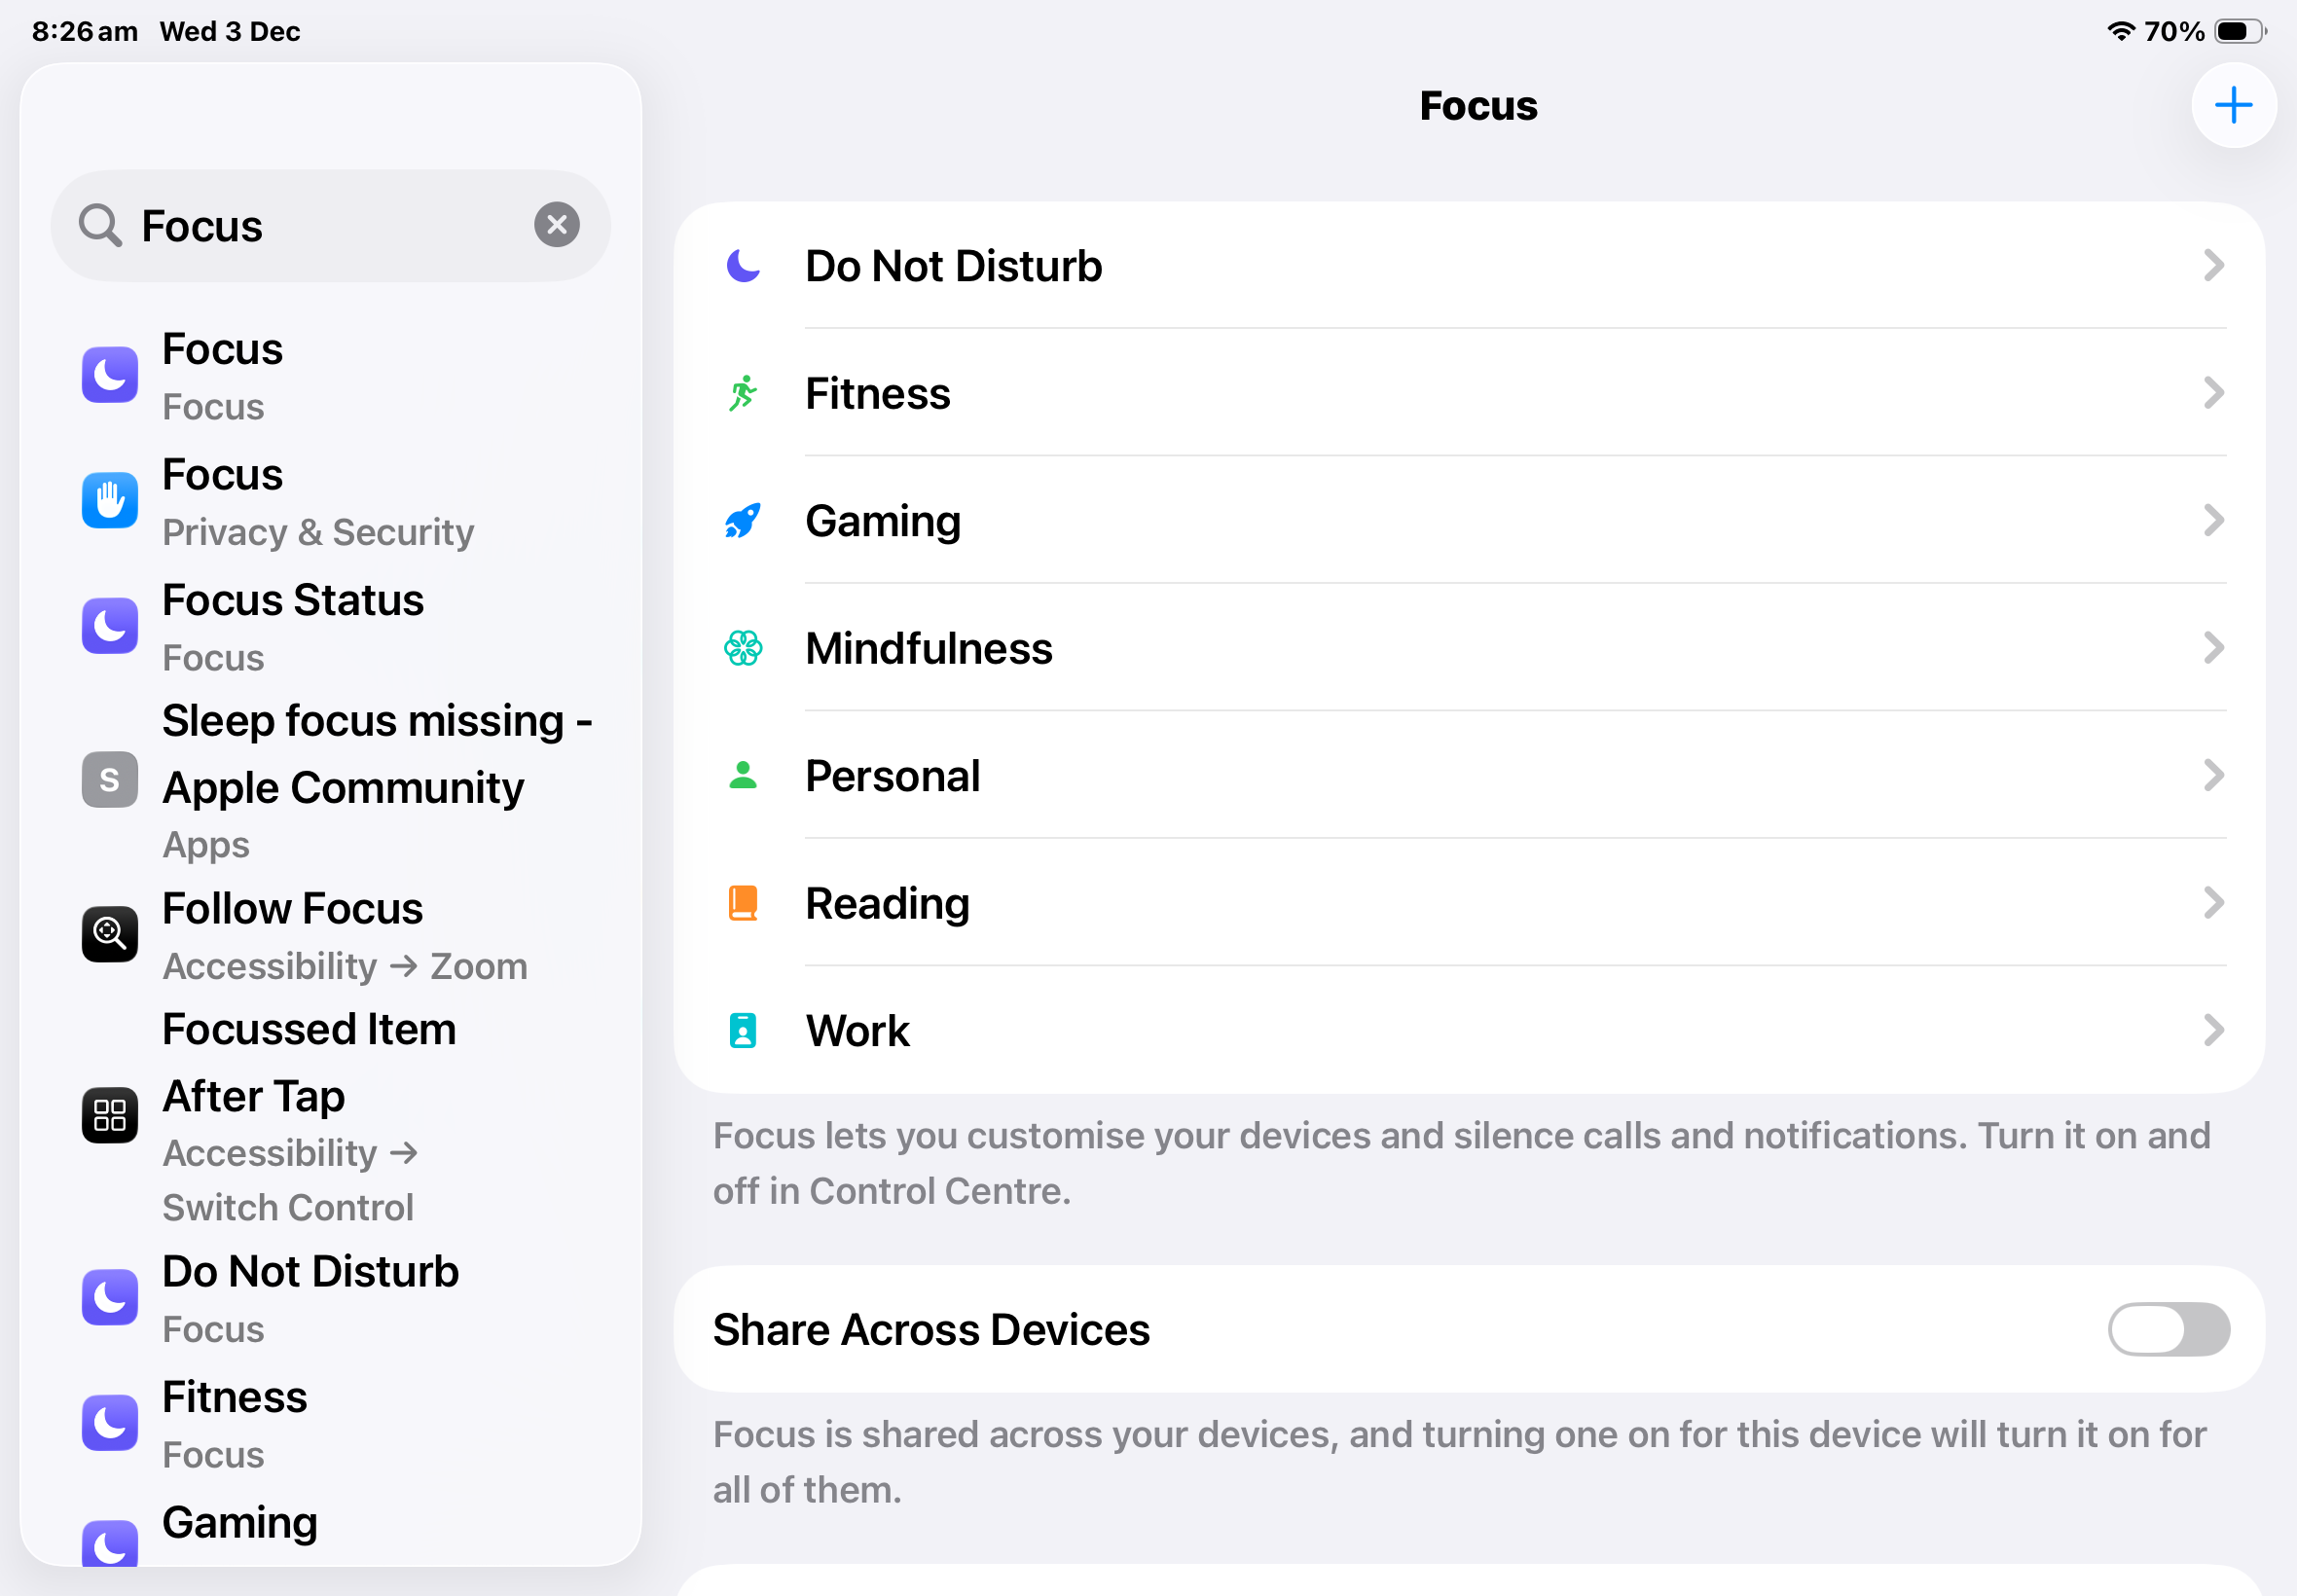Click the Personal person icon
2297x1596 pixels.
(743, 776)
